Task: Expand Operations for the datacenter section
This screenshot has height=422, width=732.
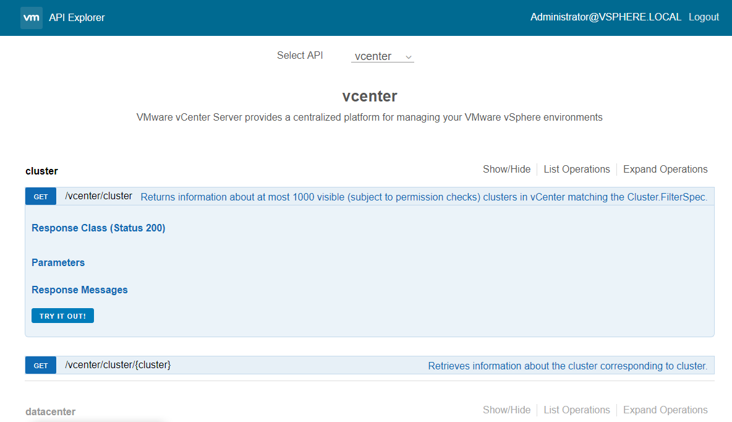Action: 665,410
